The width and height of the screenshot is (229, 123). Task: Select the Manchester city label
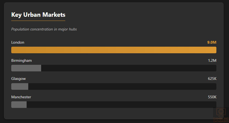pos(21,97)
